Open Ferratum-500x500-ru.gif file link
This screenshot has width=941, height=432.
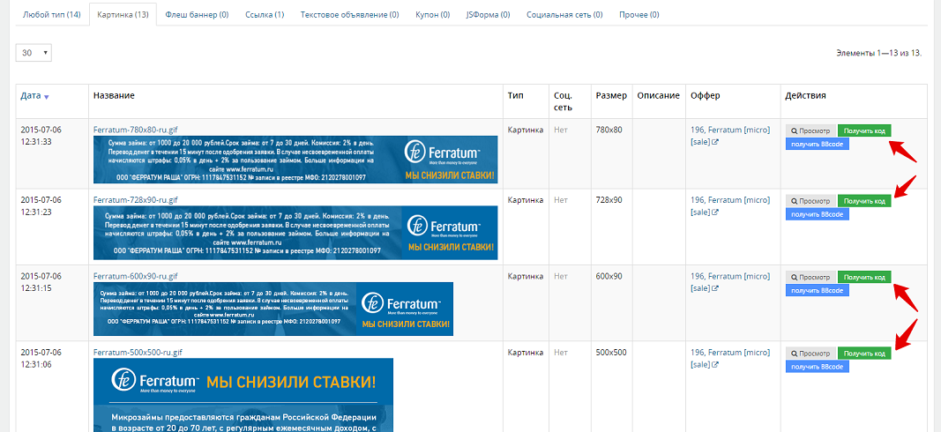[138, 352]
